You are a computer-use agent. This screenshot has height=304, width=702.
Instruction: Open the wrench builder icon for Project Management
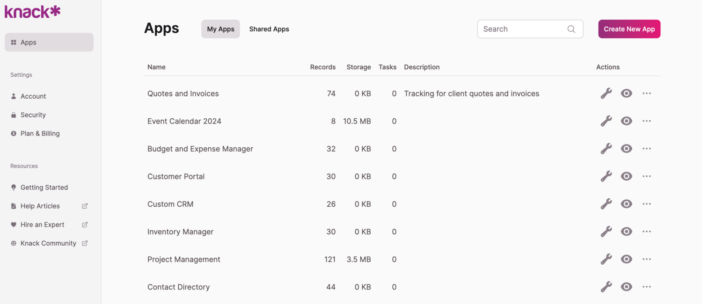[606, 259]
